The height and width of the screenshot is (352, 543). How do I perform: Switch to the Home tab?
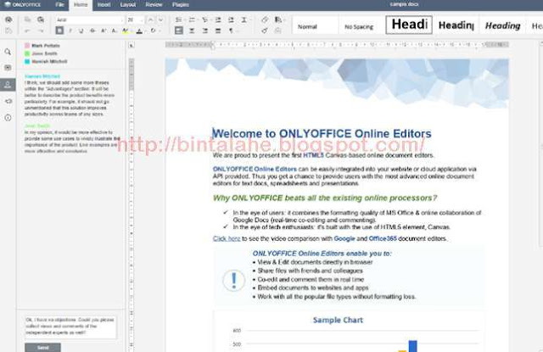click(x=81, y=4)
